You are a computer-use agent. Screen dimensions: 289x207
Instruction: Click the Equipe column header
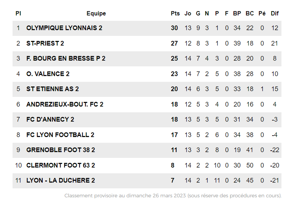click(96, 14)
